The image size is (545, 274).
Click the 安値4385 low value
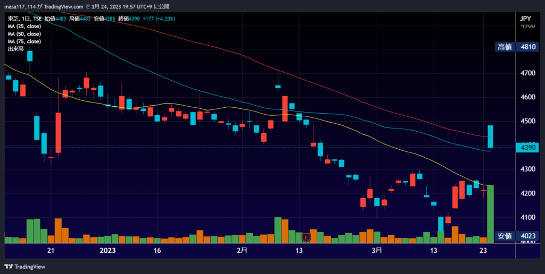pos(105,19)
